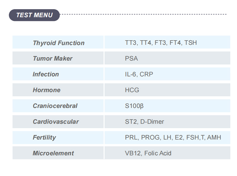Screen dimensions: 237x176
Task: Click the VB12, Folic Acid cell
Action: (x=167, y=153)
